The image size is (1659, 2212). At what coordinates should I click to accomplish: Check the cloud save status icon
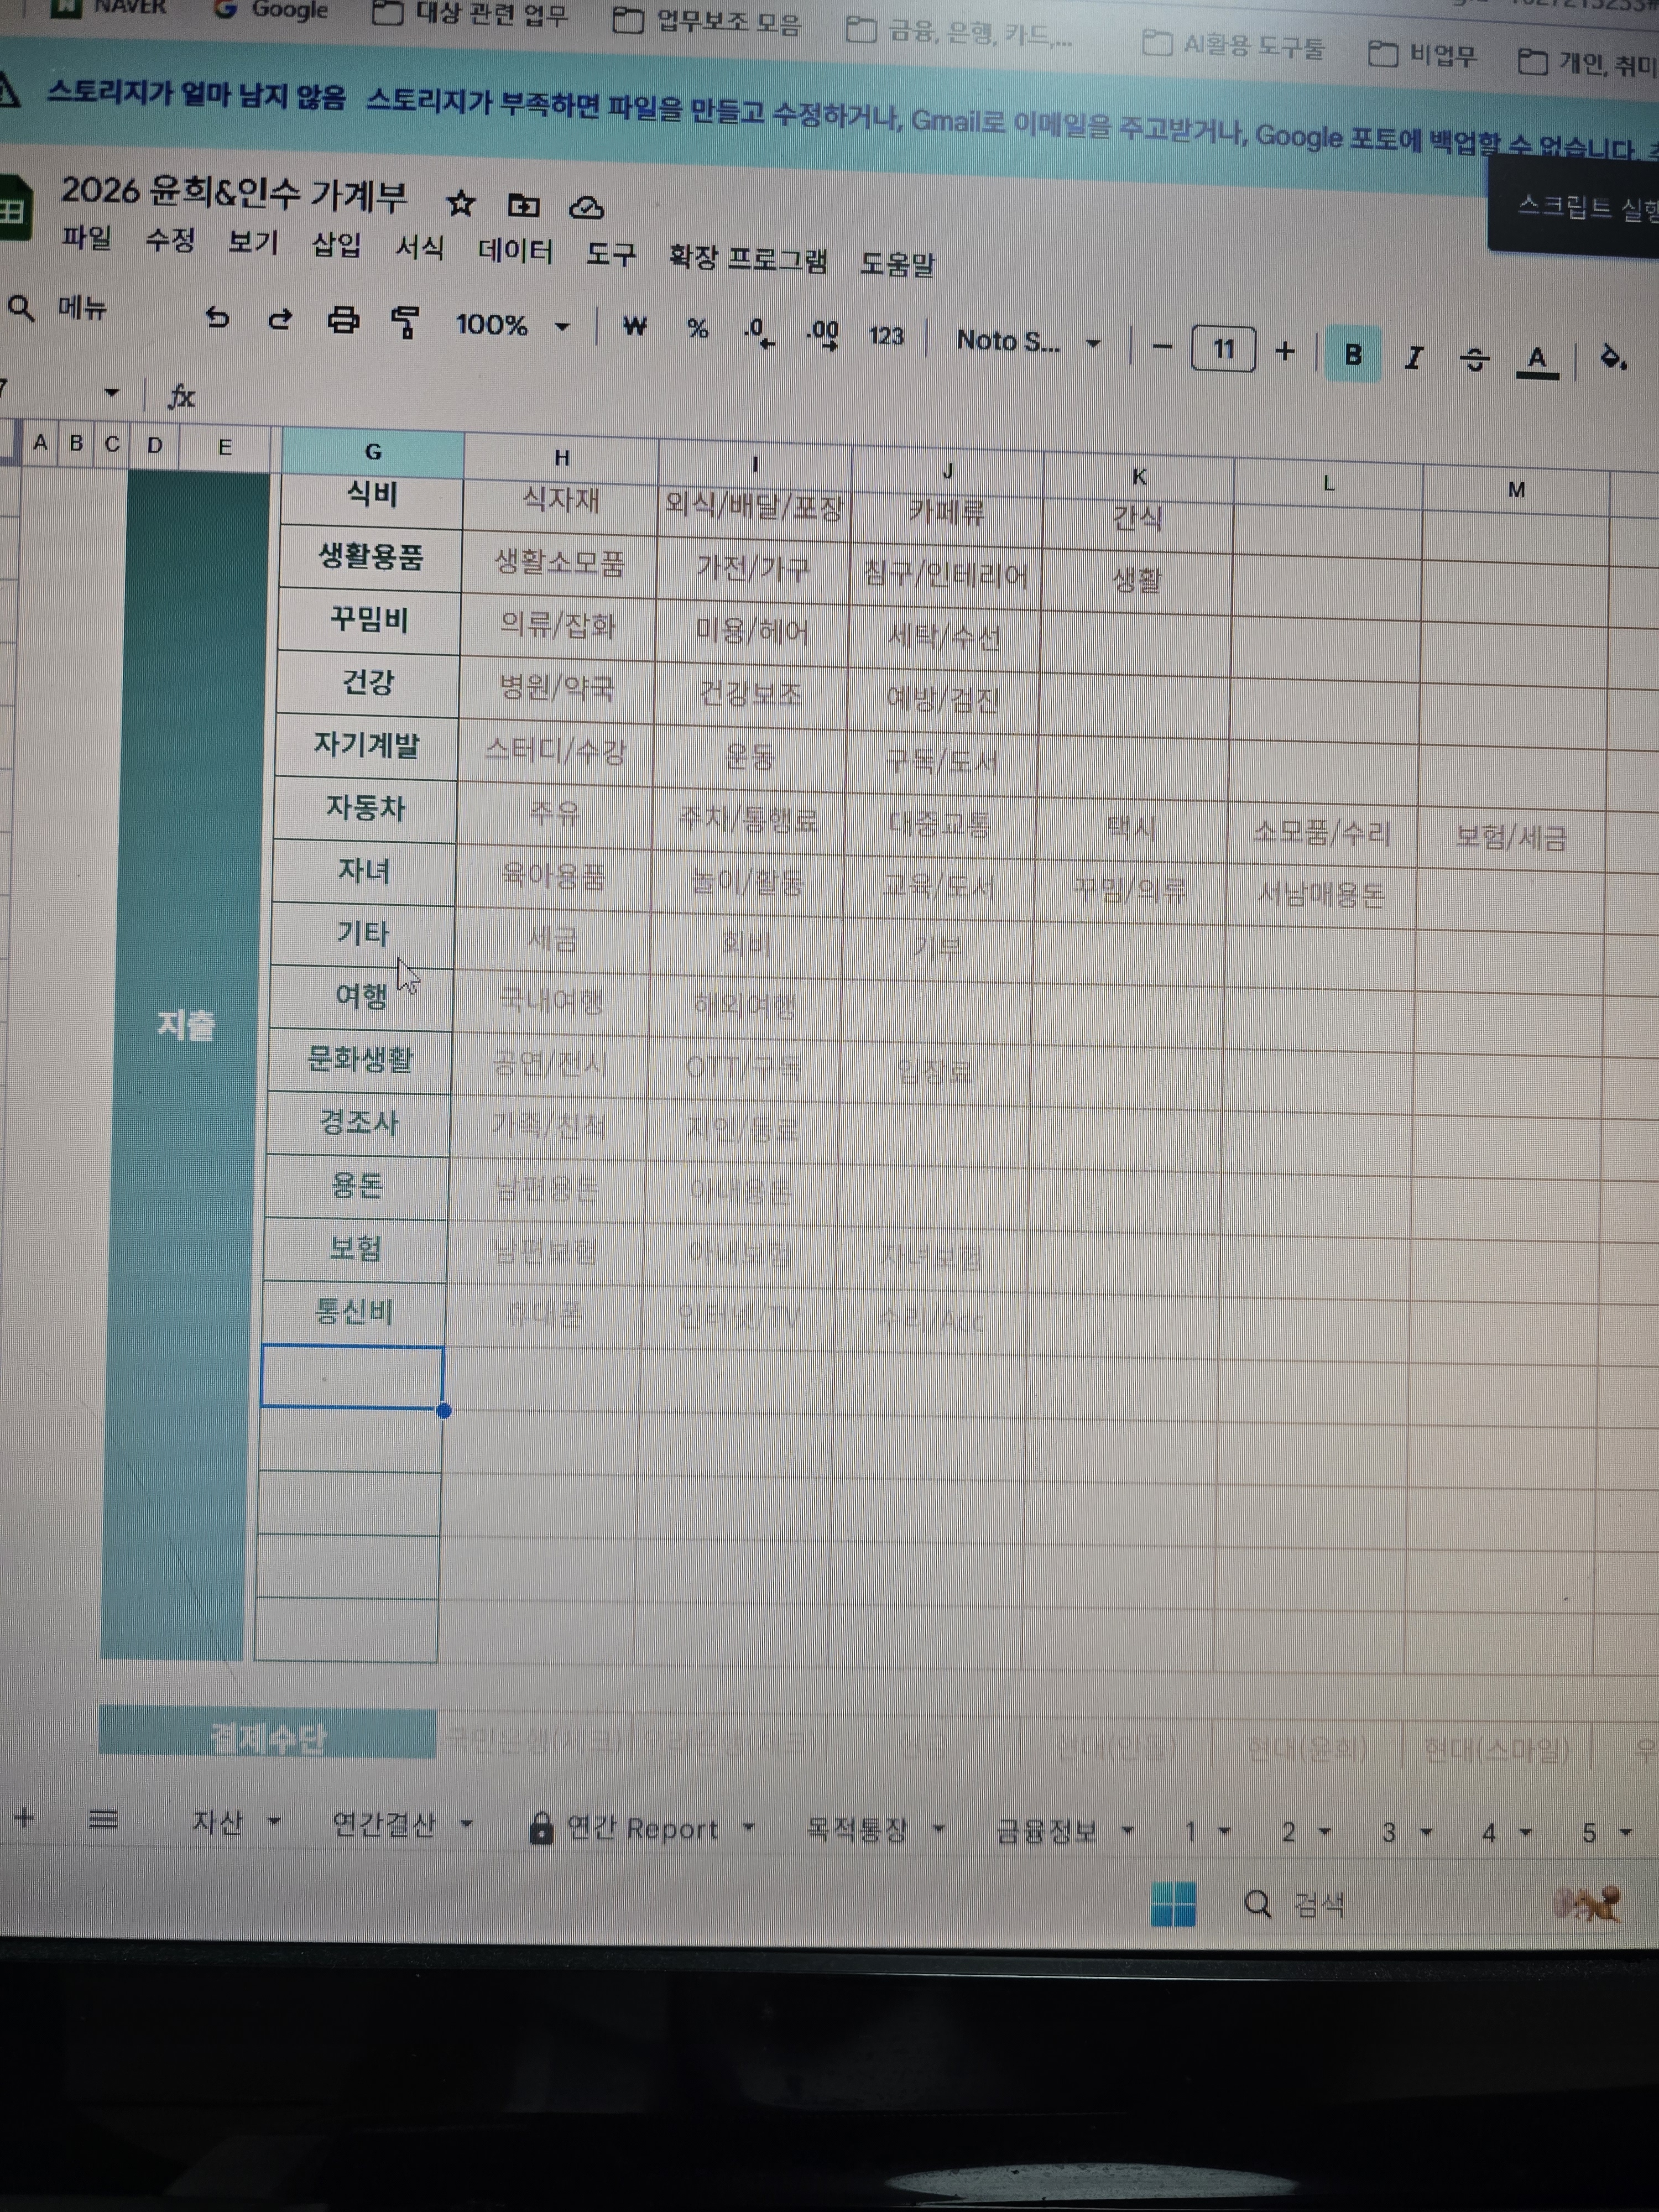(x=586, y=208)
